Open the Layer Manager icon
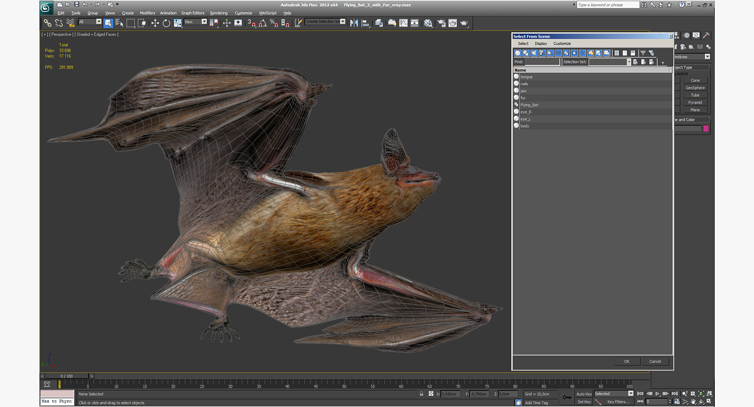 379,23
